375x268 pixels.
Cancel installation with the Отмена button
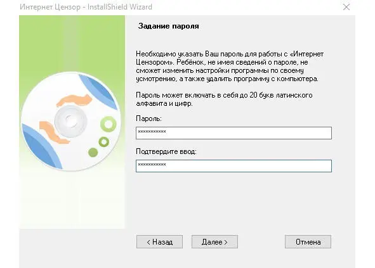(x=308, y=242)
